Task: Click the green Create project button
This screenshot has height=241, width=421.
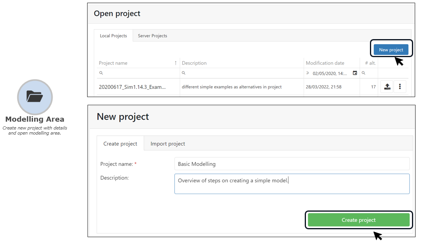Action: pyautogui.click(x=358, y=220)
